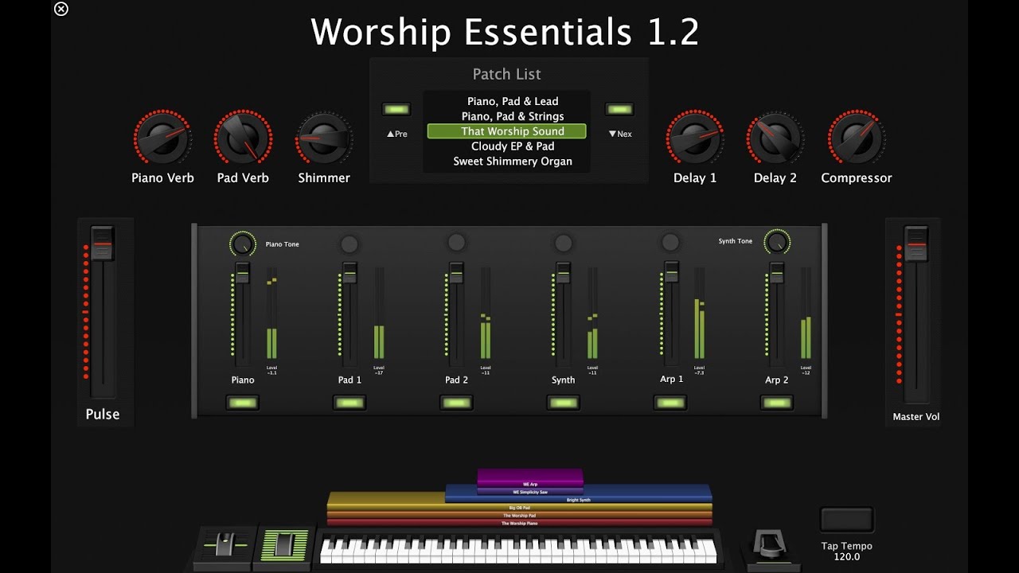Select the Sweet Shimmery Organ patch

[x=513, y=162]
